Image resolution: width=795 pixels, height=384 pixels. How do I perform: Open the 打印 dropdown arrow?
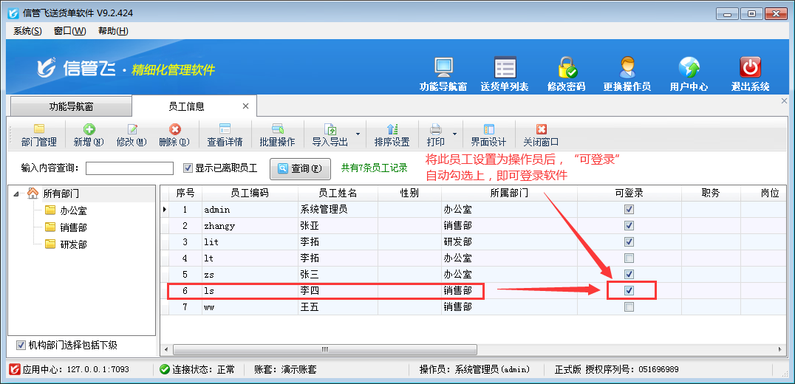tap(454, 135)
